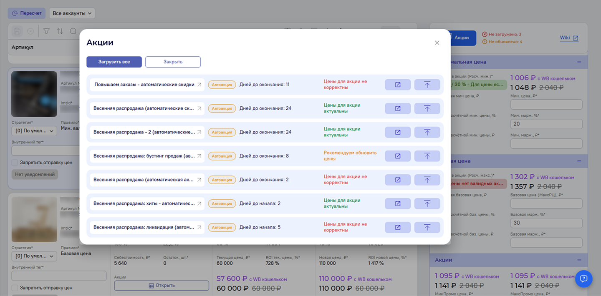Click the sort arrows icon in toolbar

60,31
